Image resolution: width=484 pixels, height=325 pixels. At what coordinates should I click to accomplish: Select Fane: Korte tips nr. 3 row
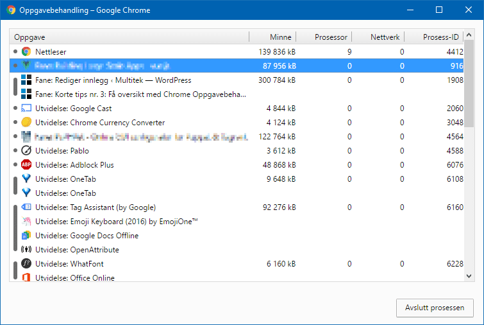[x=237, y=94]
